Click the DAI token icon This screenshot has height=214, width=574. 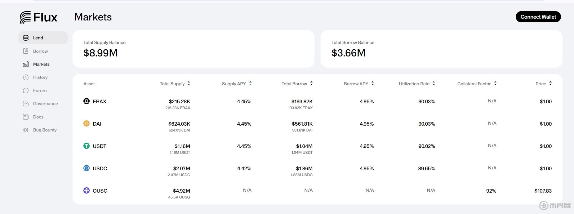(87, 123)
